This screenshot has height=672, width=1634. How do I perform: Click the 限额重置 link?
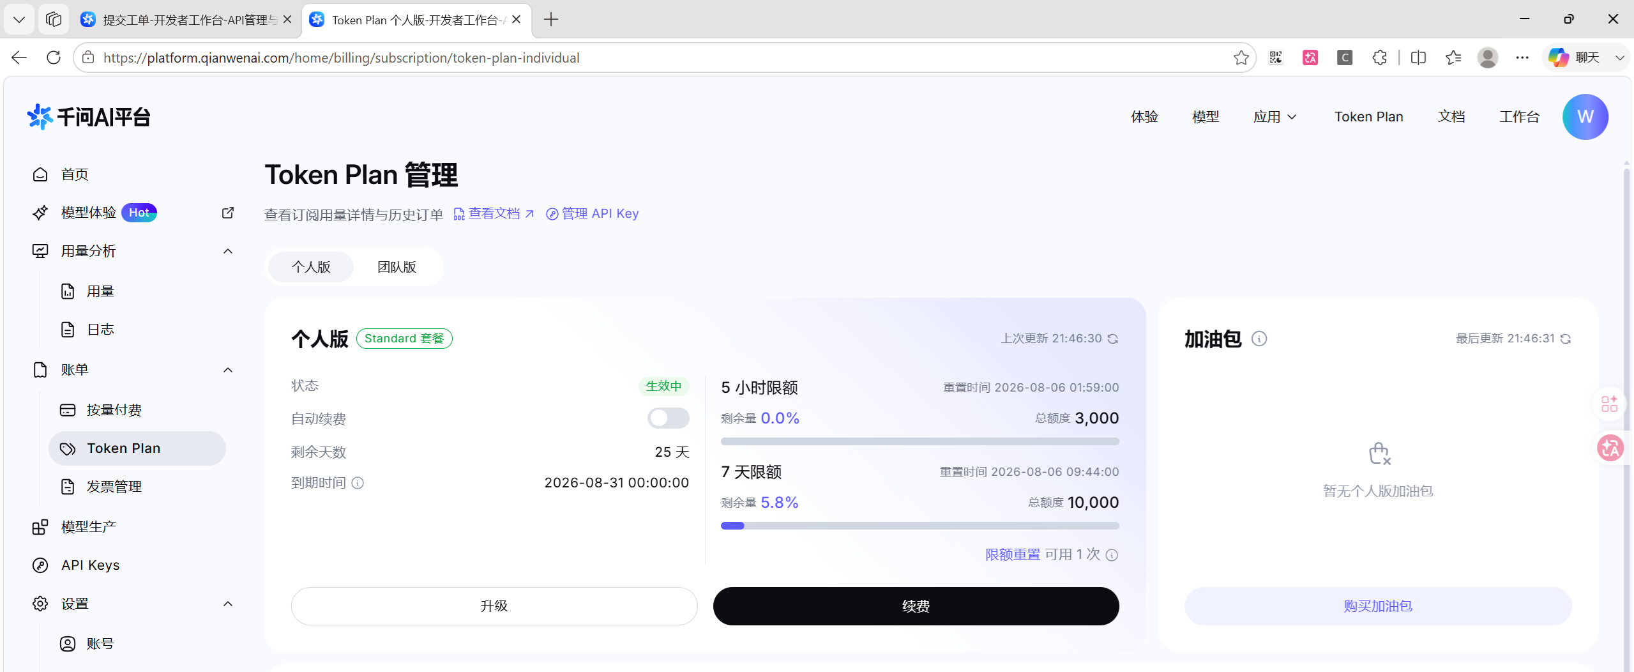[x=1013, y=554]
